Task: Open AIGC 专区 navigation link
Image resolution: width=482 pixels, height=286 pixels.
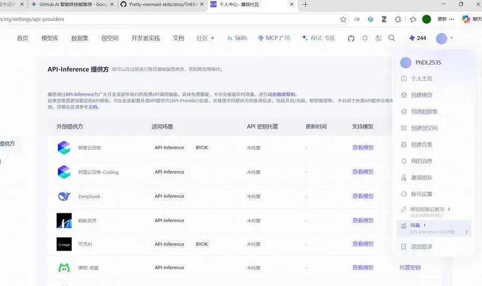Action: tap(319, 38)
